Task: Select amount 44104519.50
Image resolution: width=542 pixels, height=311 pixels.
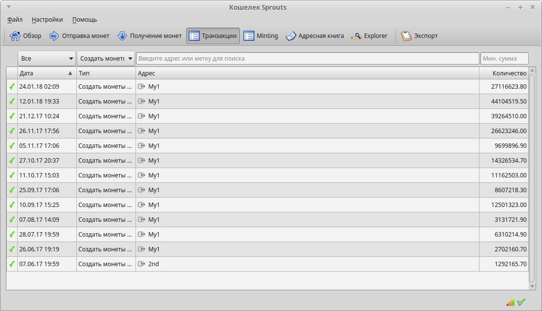Action: coord(509,102)
